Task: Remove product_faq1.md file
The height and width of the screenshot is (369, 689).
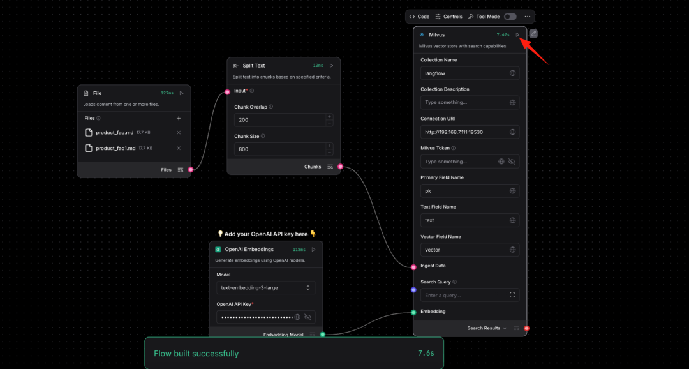Action: 179,148
